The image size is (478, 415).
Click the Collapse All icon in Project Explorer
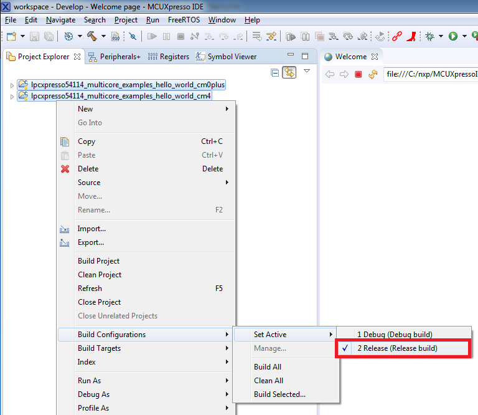click(x=275, y=73)
